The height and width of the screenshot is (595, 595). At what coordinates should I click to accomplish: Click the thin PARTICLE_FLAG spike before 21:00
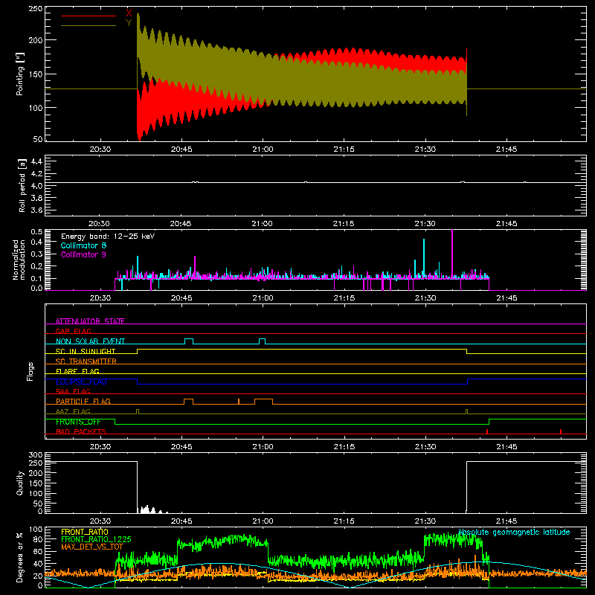click(x=239, y=402)
